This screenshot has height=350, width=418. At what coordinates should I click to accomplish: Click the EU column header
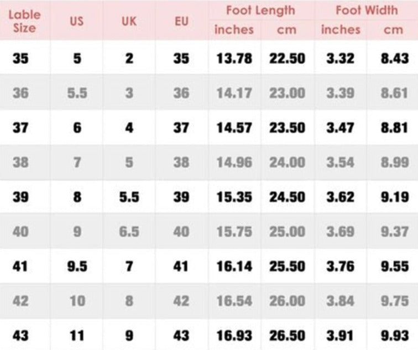click(181, 22)
